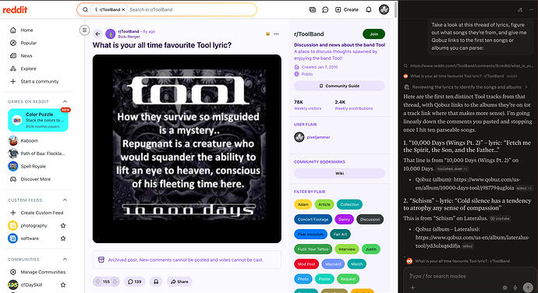Collapse the Communities section
This screenshot has height=293, width=538.
65,259
